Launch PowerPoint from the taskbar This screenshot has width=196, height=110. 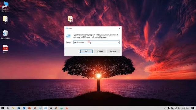coord(29,108)
